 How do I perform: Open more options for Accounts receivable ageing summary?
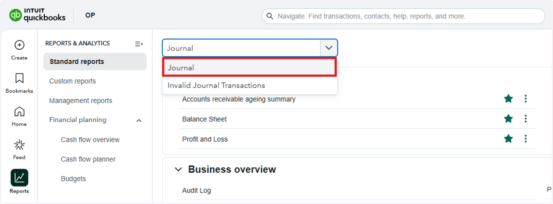click(525, 99)
